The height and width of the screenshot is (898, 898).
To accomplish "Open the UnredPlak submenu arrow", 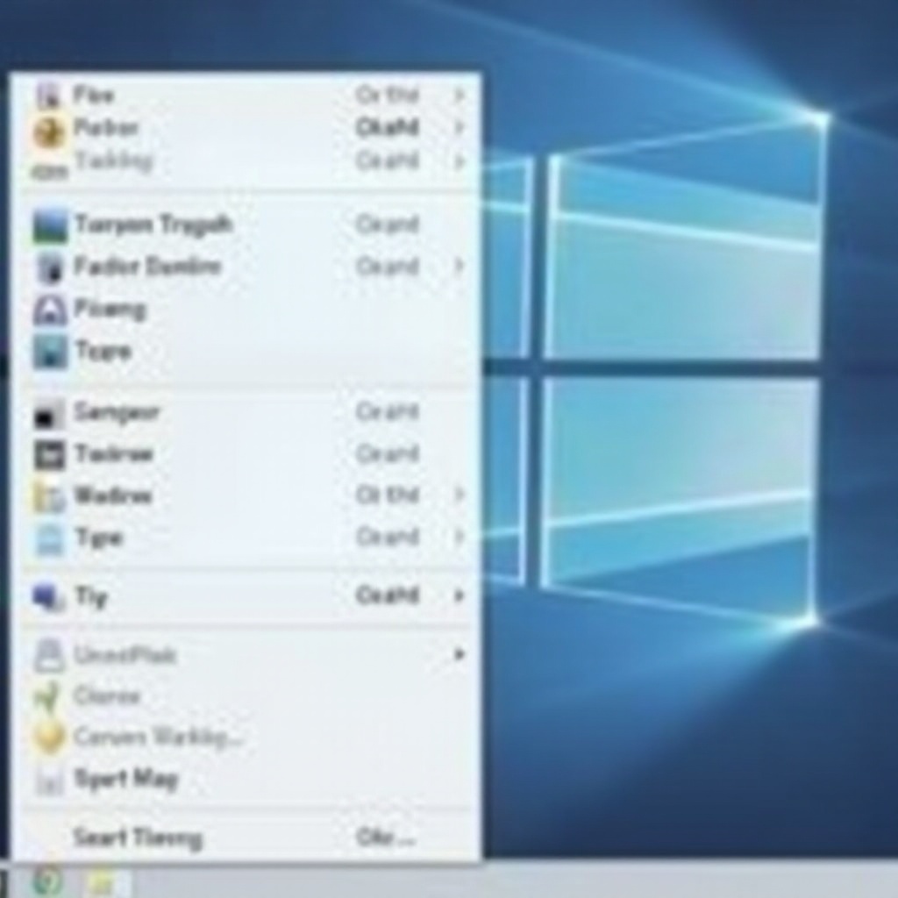I will pyautogui.click(x=459, y=654).
